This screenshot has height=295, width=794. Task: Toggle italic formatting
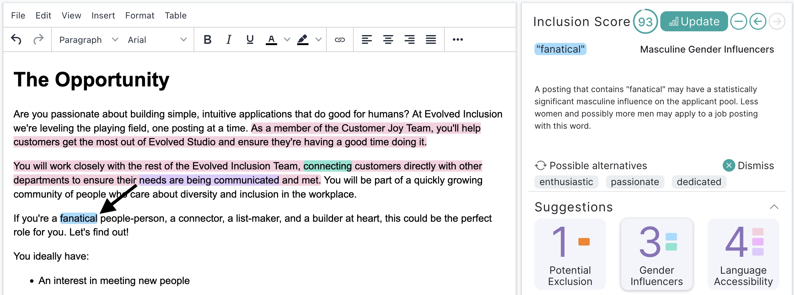[x=229, y=39]
